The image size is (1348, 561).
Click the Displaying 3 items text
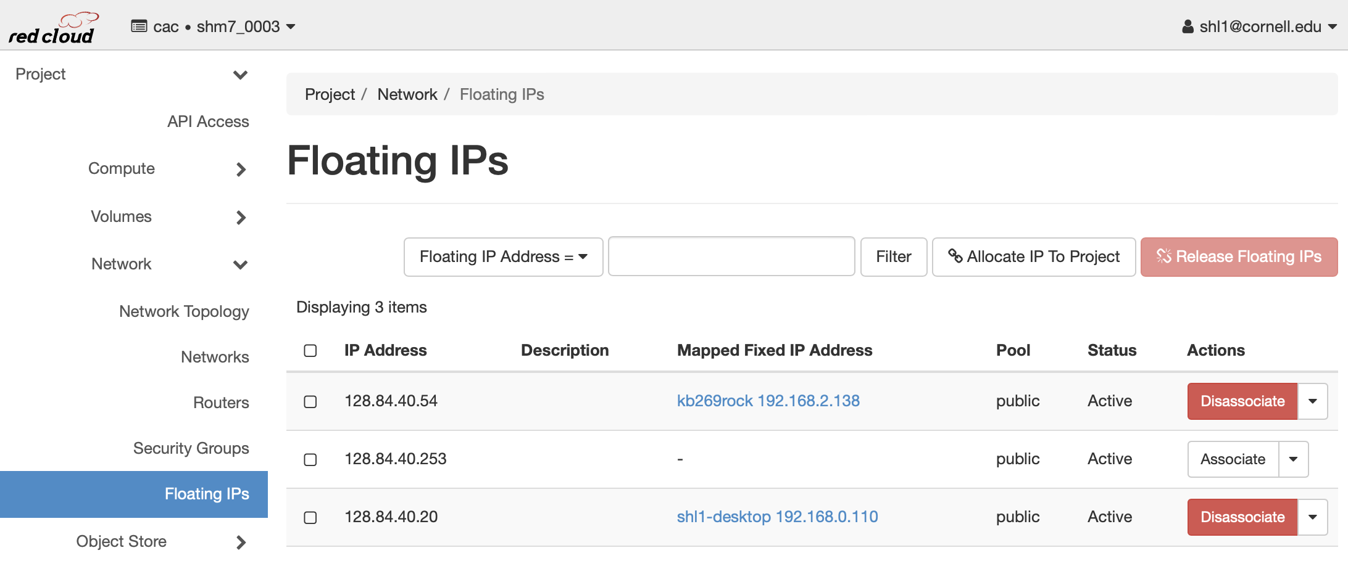[361, 307]
